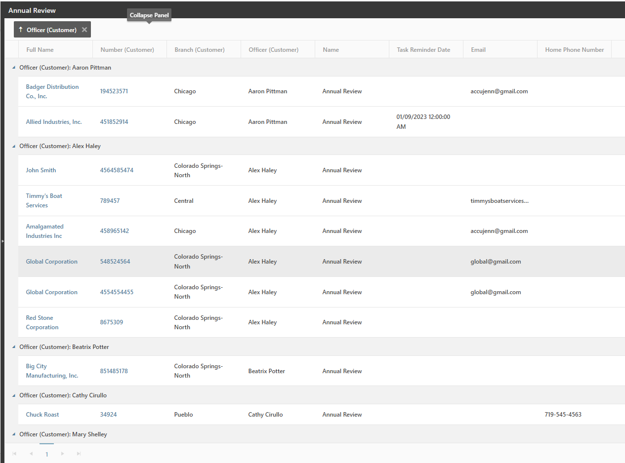Click the Branch (Customer) column header
Screen dimensions: 625x463
[x=200, y=50]
